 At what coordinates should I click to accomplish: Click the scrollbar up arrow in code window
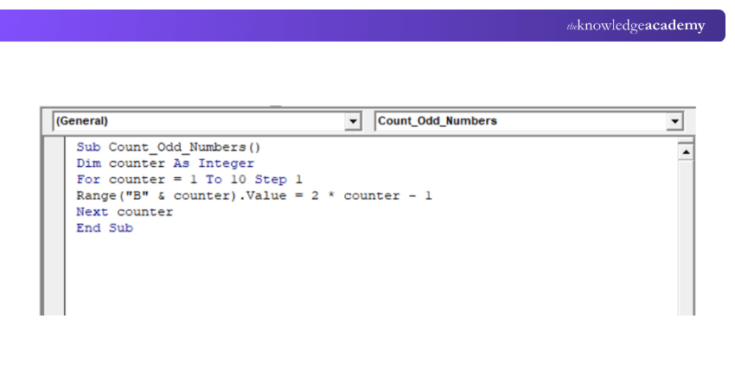coord(686,152)
